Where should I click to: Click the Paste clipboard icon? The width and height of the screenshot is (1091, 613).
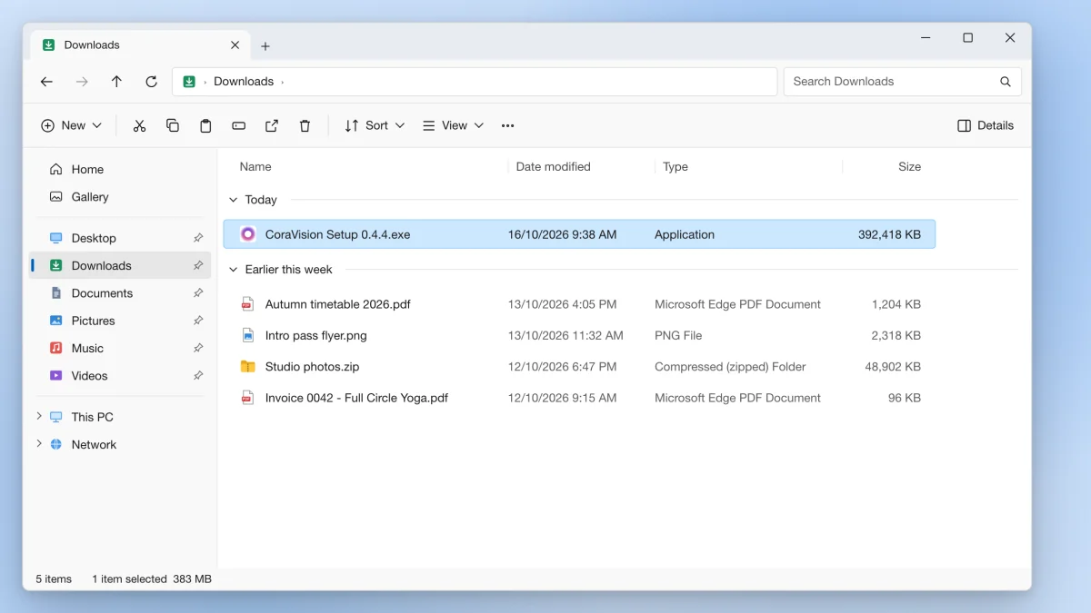tap(205, 125)
